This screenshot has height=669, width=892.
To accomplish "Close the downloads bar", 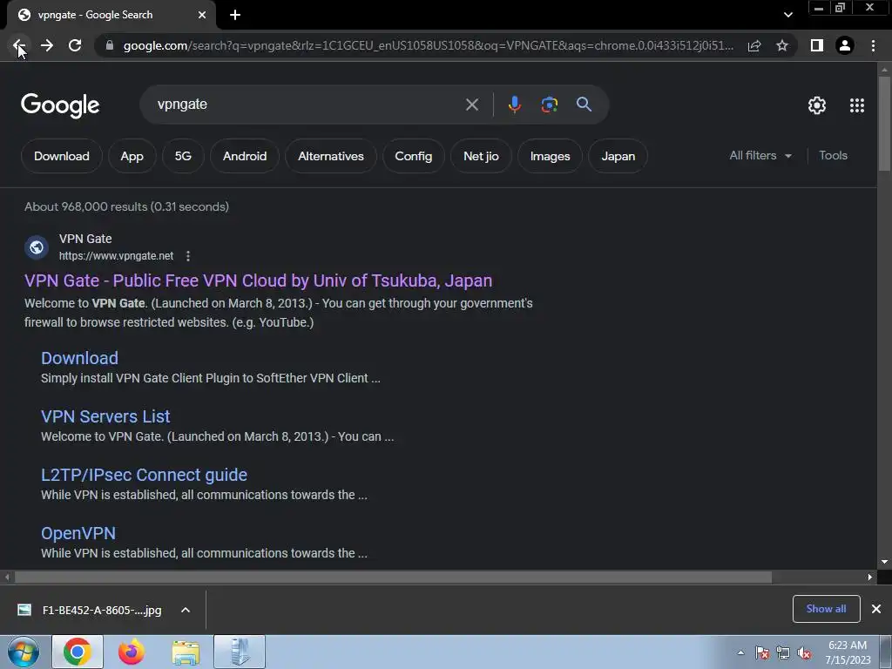I will (876, 609).
